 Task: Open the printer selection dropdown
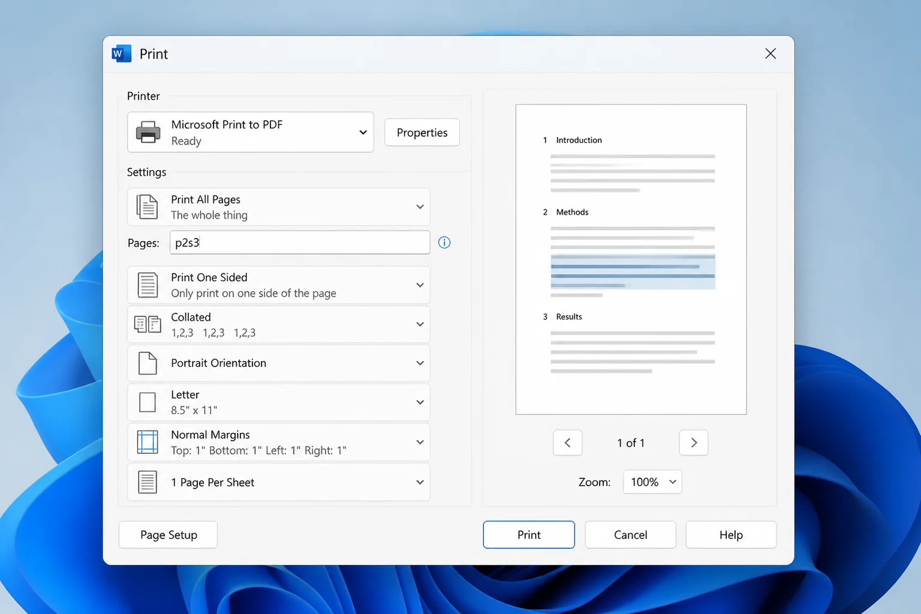point(251,132)
